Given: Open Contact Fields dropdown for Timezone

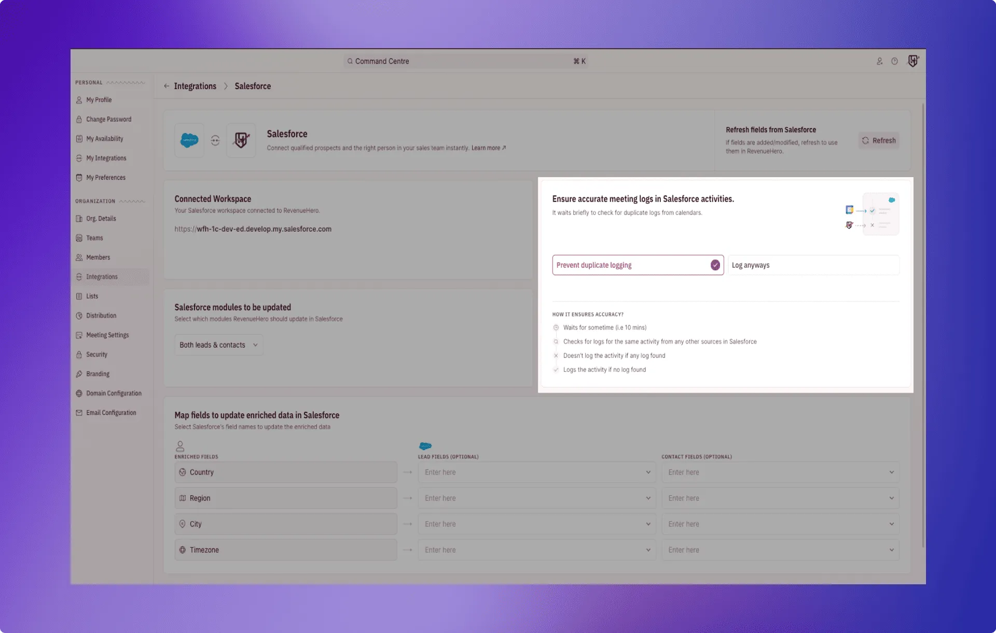Looking at the screenshot, I should click(x=780, y=550).
